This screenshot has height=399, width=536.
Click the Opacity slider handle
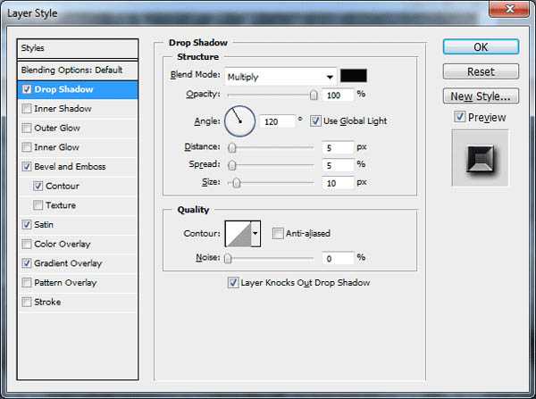314,95
